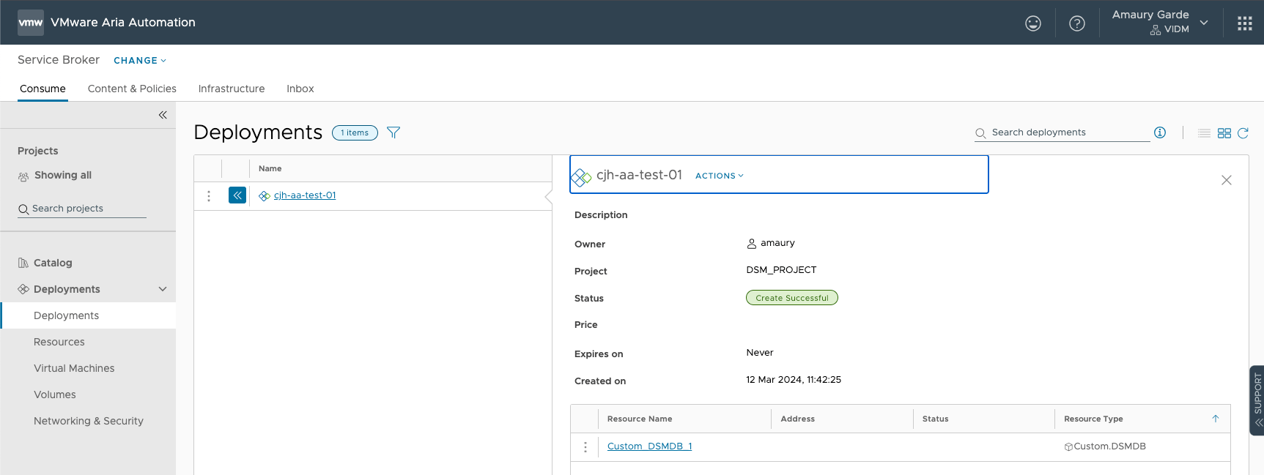Refresh the deployments list

(1243, 133)
